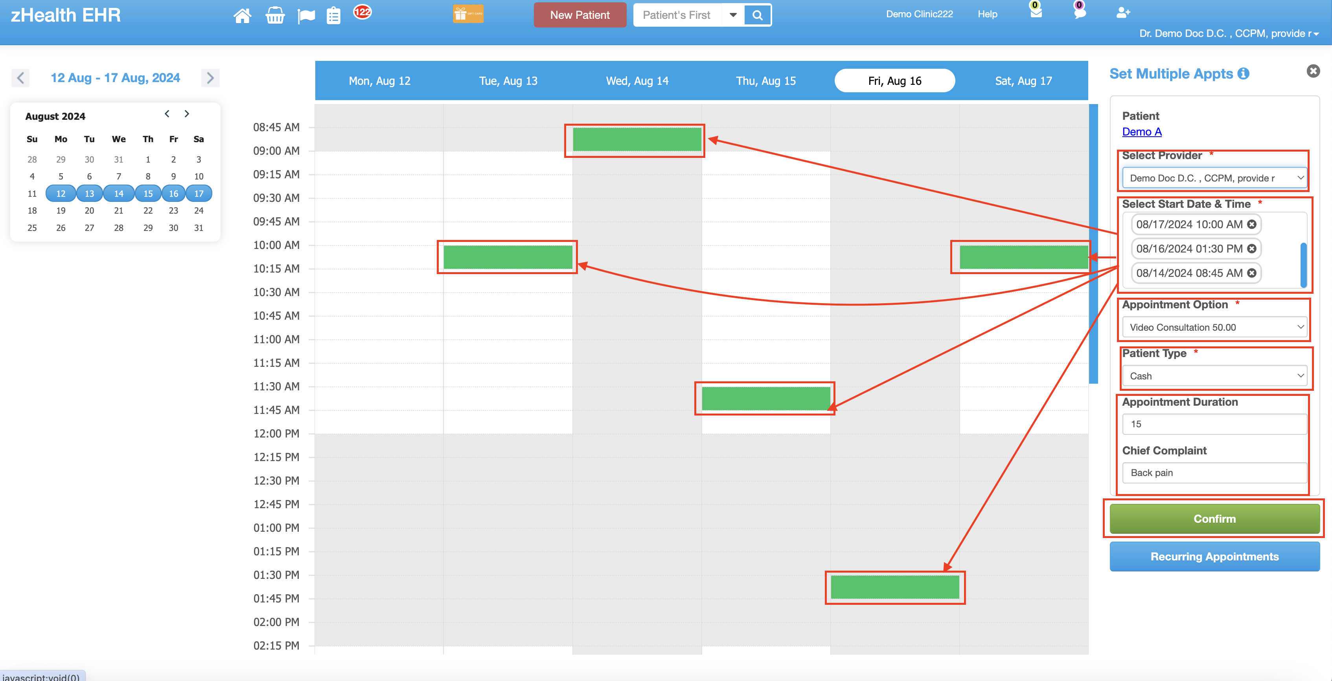Select the Thursday 11:30 AM green slot
This screenshot has width=1332, height=681.
coord(765,398)
